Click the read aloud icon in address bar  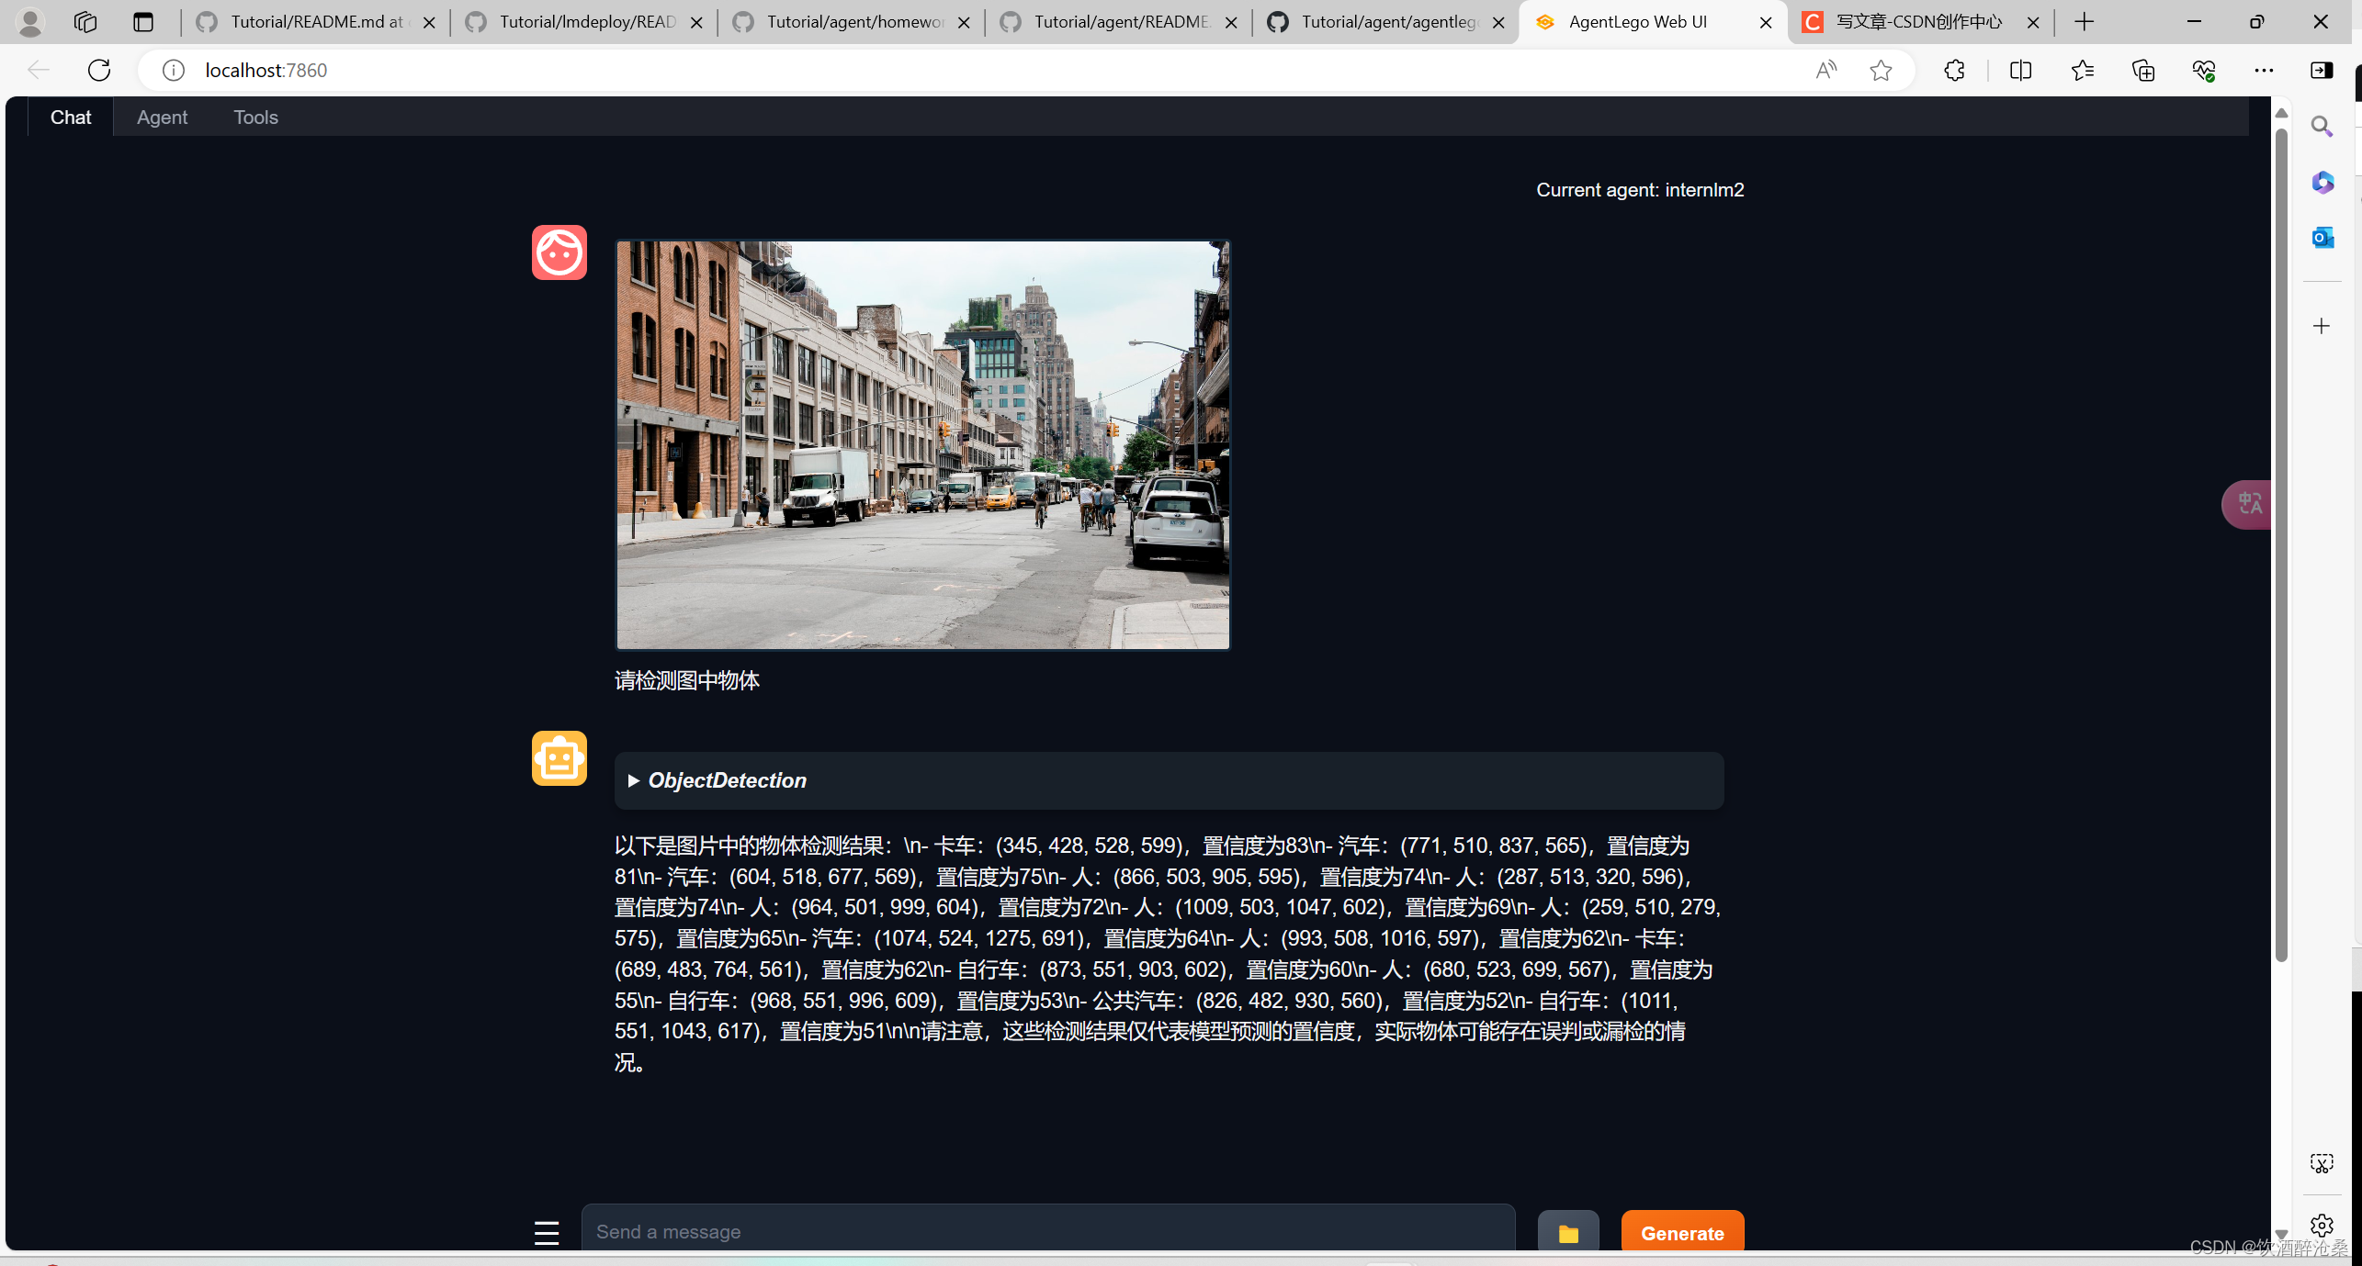[x=1826, y=70]
